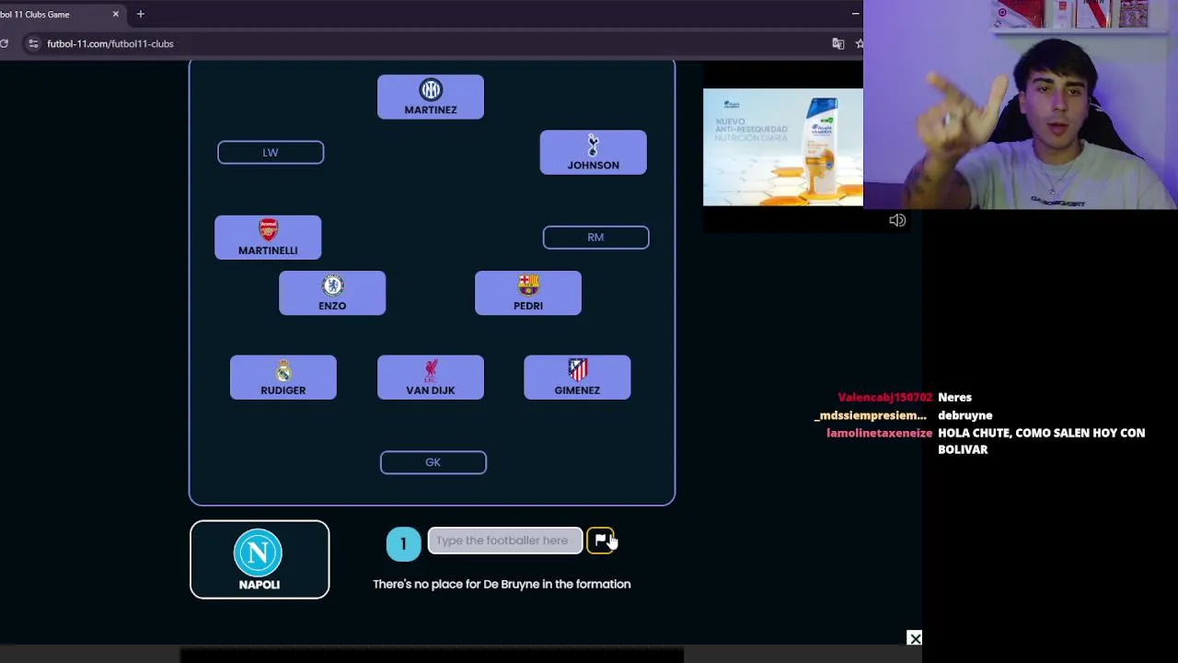Close the ad with the X icon
Viewport: 1178px width, 663px height.
[x=914, y=638]
